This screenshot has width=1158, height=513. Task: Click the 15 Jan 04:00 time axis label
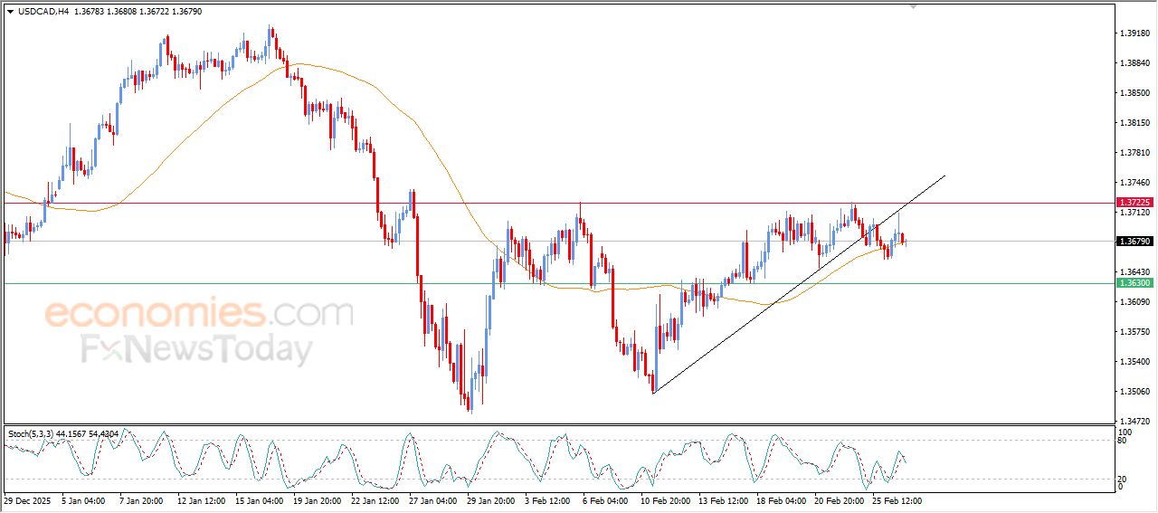tap(258, 500)
